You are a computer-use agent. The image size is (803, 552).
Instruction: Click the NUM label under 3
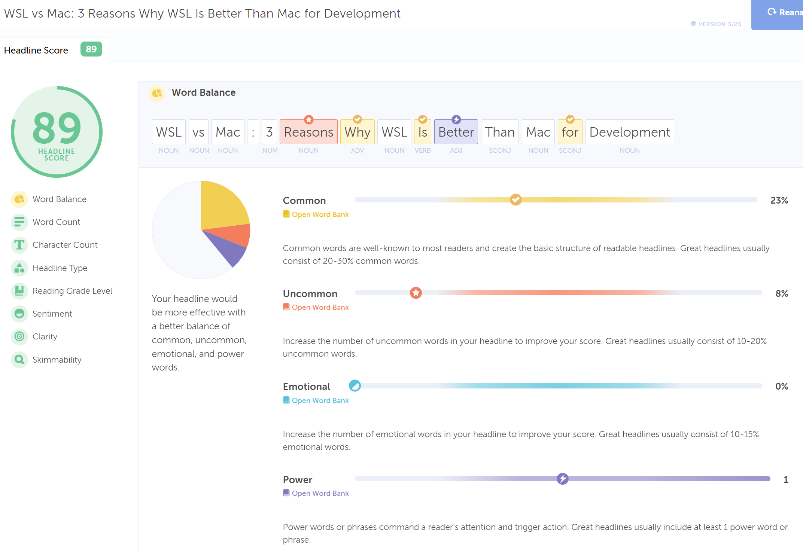(x=270, y=150)
